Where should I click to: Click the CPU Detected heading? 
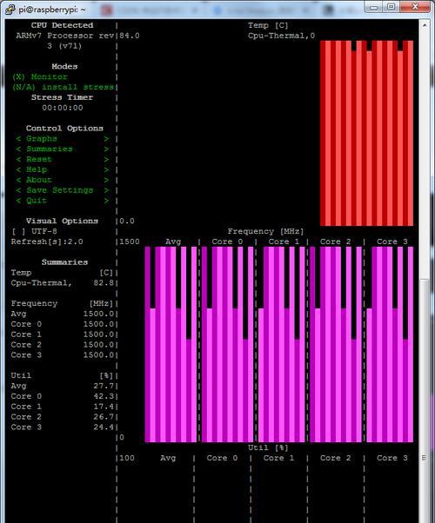62,25
